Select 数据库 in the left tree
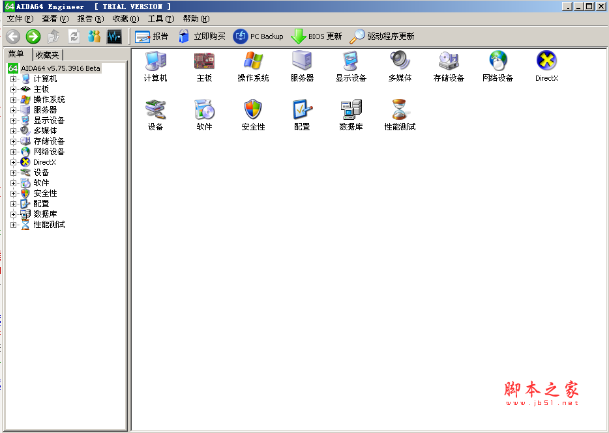This screenshot has width=609, height=433. [x=45, y=214]
